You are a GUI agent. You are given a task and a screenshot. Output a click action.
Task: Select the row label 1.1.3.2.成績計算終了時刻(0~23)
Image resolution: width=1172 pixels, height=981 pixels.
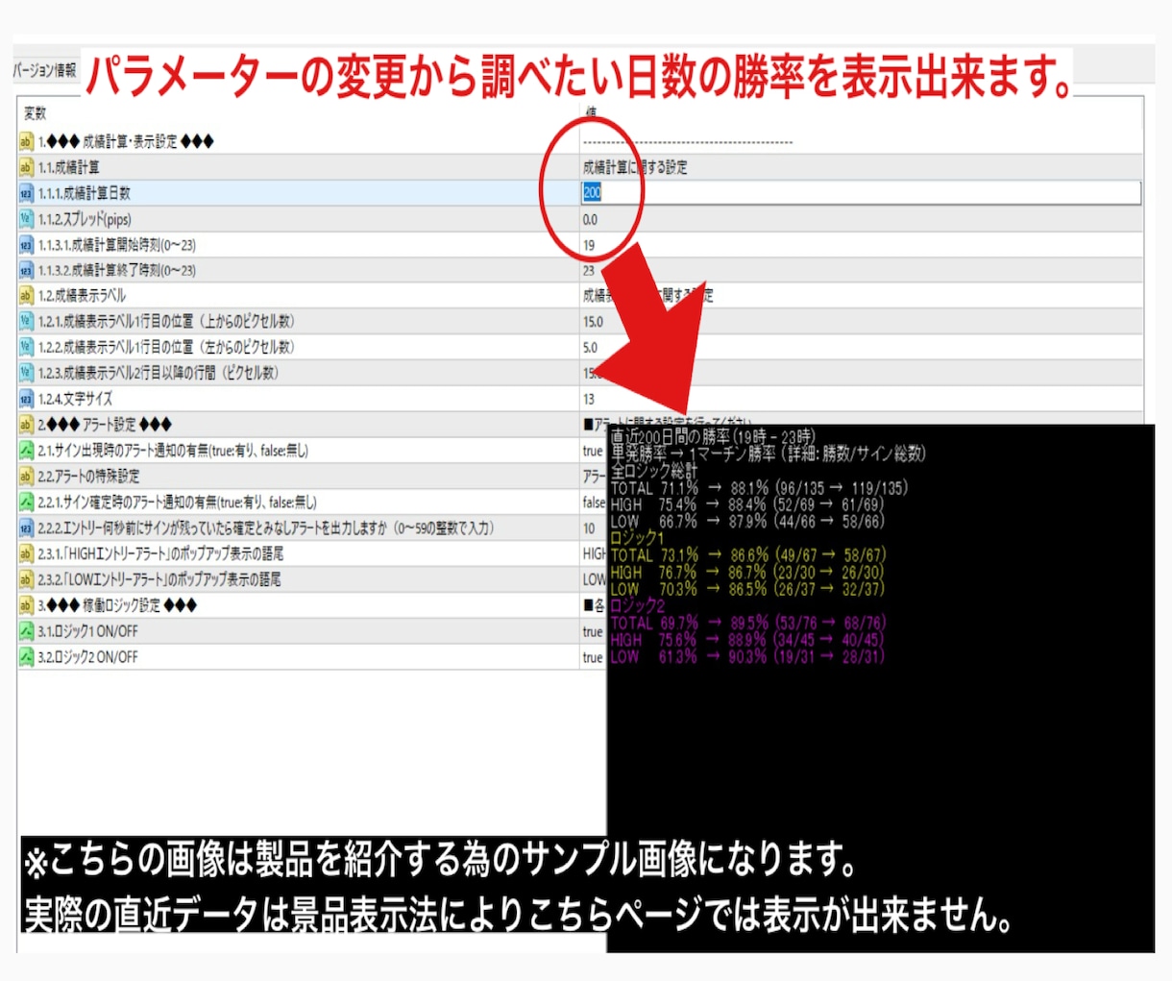pyautogui.click(x=117, y=270)
